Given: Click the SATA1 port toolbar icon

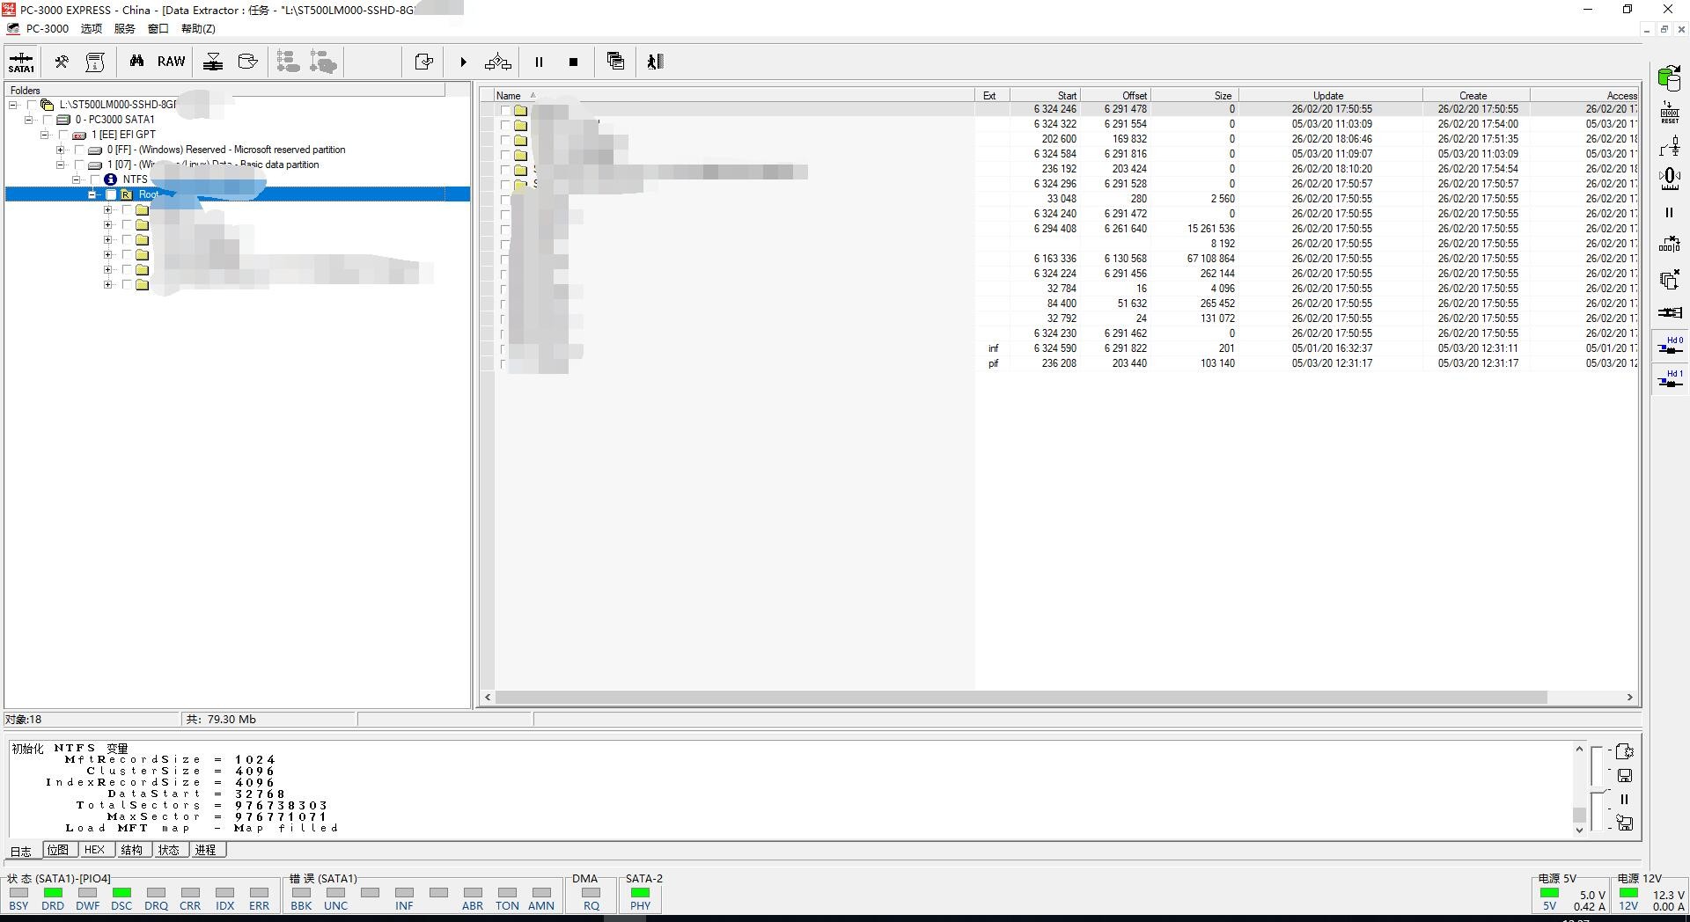Looking at the screenshot, I should [x=21, y=62].
